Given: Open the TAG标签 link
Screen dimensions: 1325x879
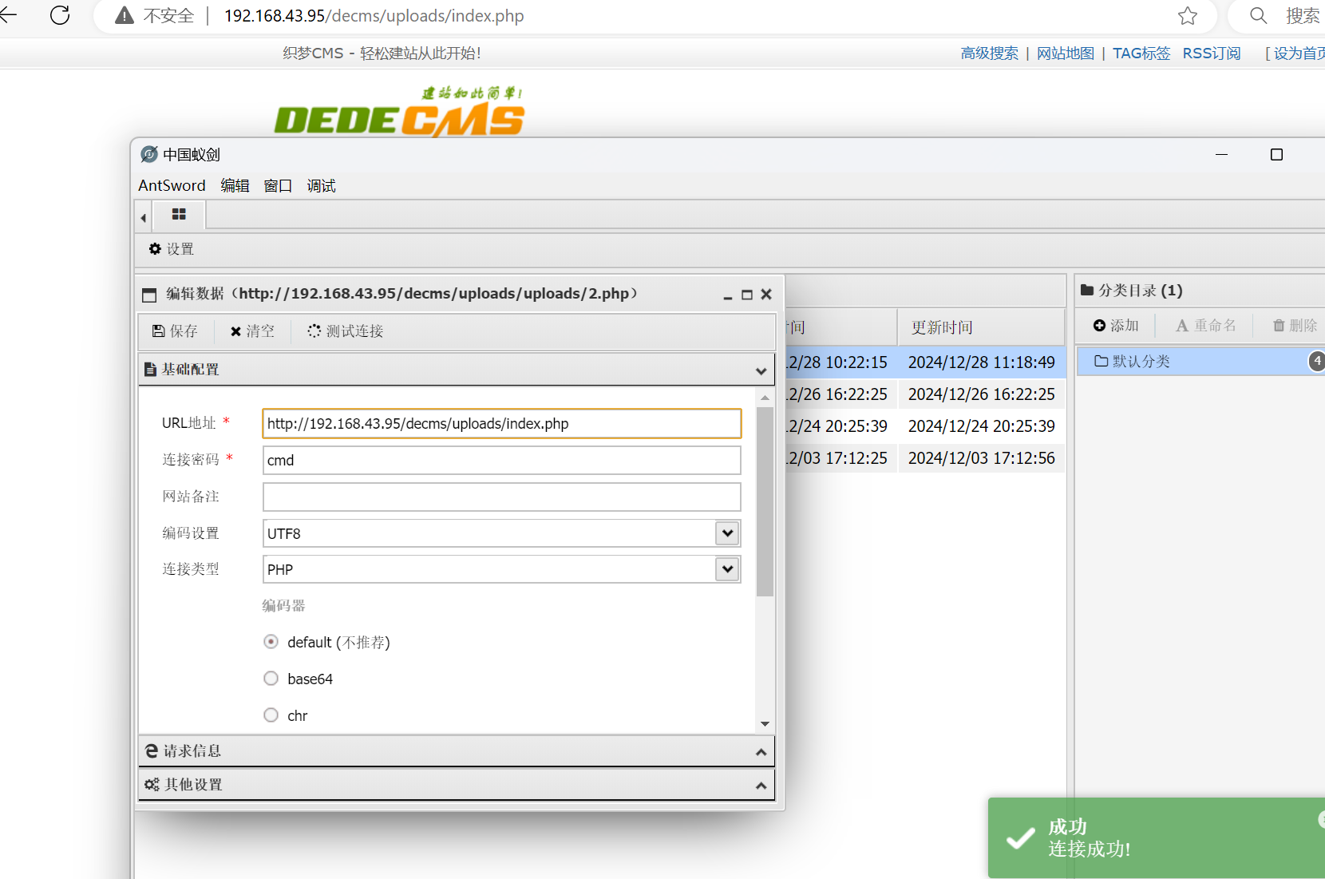Looking at the screenshot, I should tap(1141, 53).
